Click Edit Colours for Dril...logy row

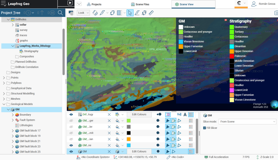[139, 115]
